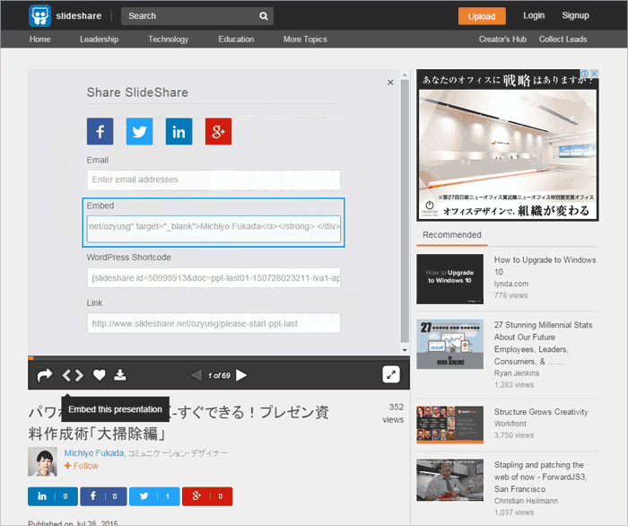This screenshot has width=628, height=526.
Task: Click the WordPress Shortcode field
Action: point(214,278)
